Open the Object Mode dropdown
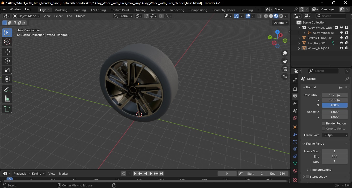This screenshot has height=188, width=352. tap(27, 16)
